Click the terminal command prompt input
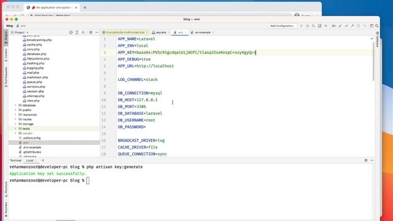The height and width of the screenshot is (221, 393). (88, 180)
